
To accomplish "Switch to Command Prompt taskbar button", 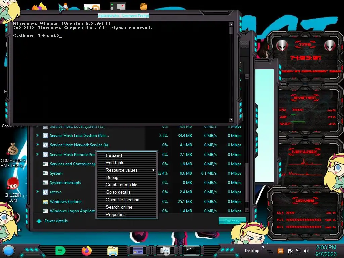I will click(x=191, y=250).
